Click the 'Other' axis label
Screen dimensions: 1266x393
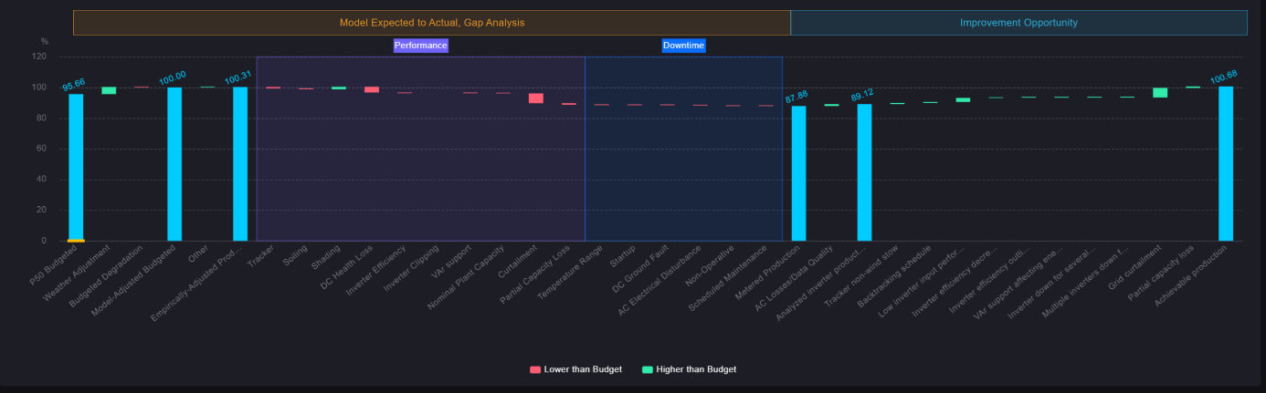198,253
